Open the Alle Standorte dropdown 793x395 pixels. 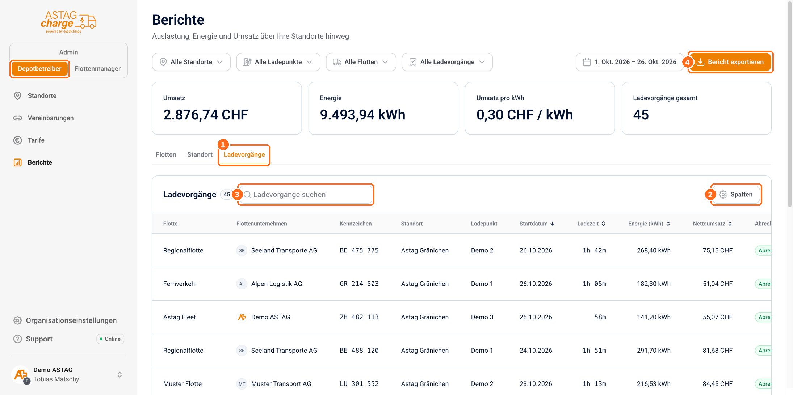(x=191, y=62)
